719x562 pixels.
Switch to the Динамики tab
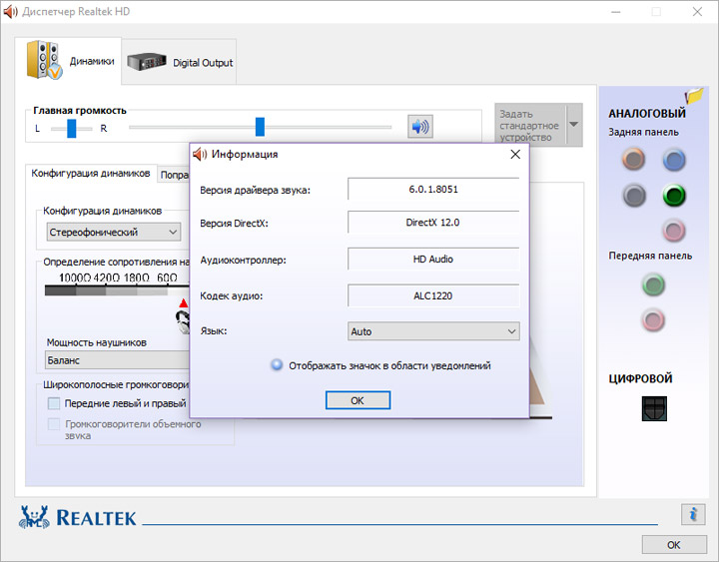(68, 61)
